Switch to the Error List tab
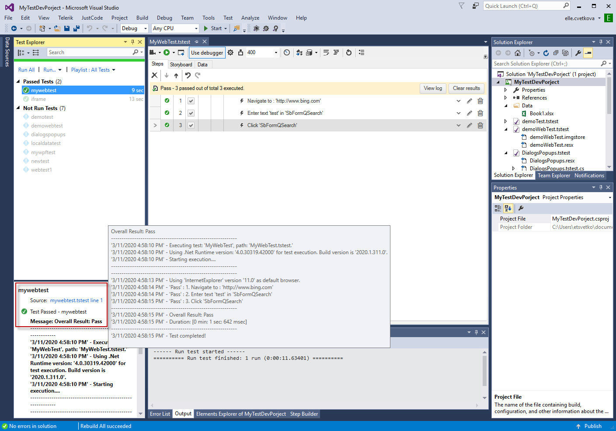 click(x=160, y=414)
